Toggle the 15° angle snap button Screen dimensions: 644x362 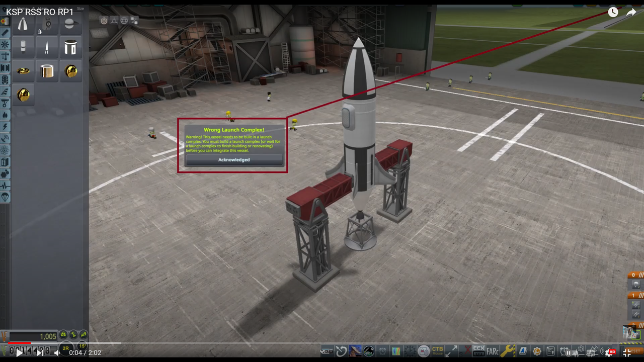pos(82,346)
